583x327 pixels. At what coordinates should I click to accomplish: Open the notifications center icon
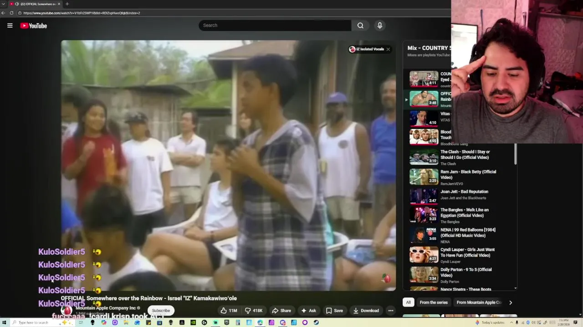coord(575,322)
